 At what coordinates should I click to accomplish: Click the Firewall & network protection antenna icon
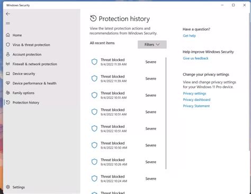tap(8, 64)
